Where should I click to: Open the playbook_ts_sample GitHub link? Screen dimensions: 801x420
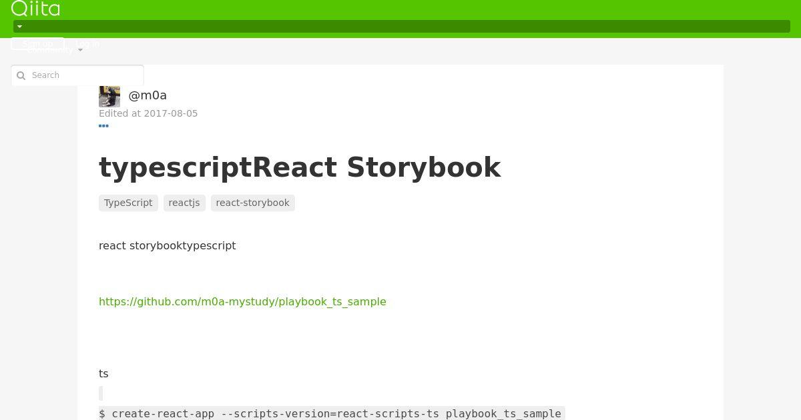(x=242, y=301)
